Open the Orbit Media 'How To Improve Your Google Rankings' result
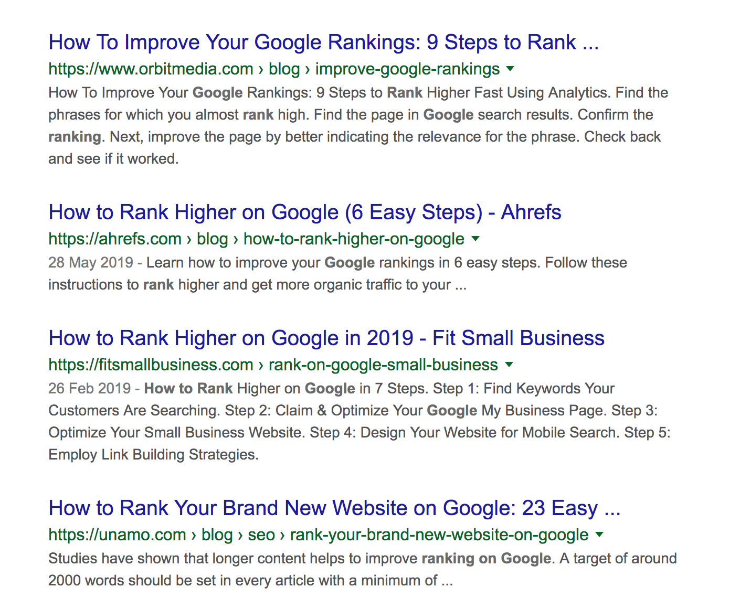The image size is (740, 598). click(x=323, y=42)
